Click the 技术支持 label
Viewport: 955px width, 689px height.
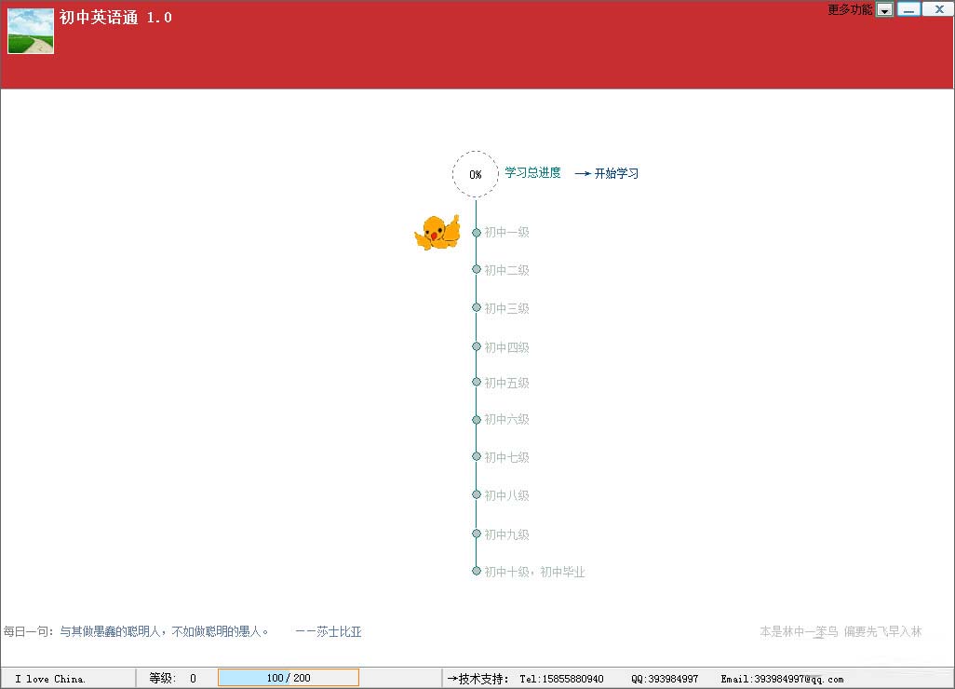point(477,679)
